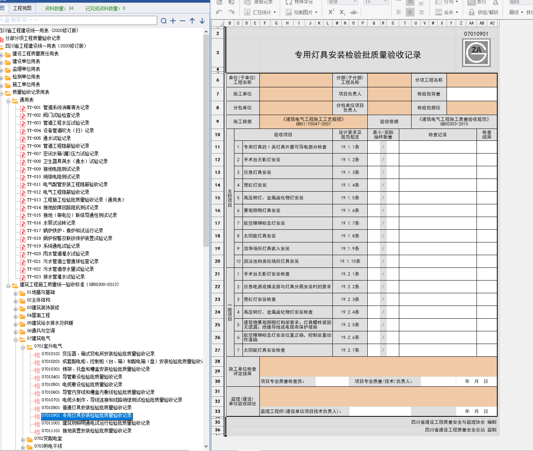This screenshot has width=533, height=451.
Task: Click the 锁定/解锁 lock icon
Action: [472, 12]
